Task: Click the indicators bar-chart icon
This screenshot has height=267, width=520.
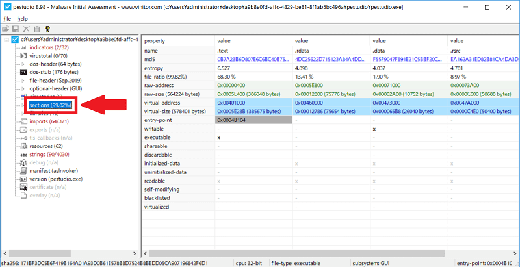Action: tap(23, 47)
